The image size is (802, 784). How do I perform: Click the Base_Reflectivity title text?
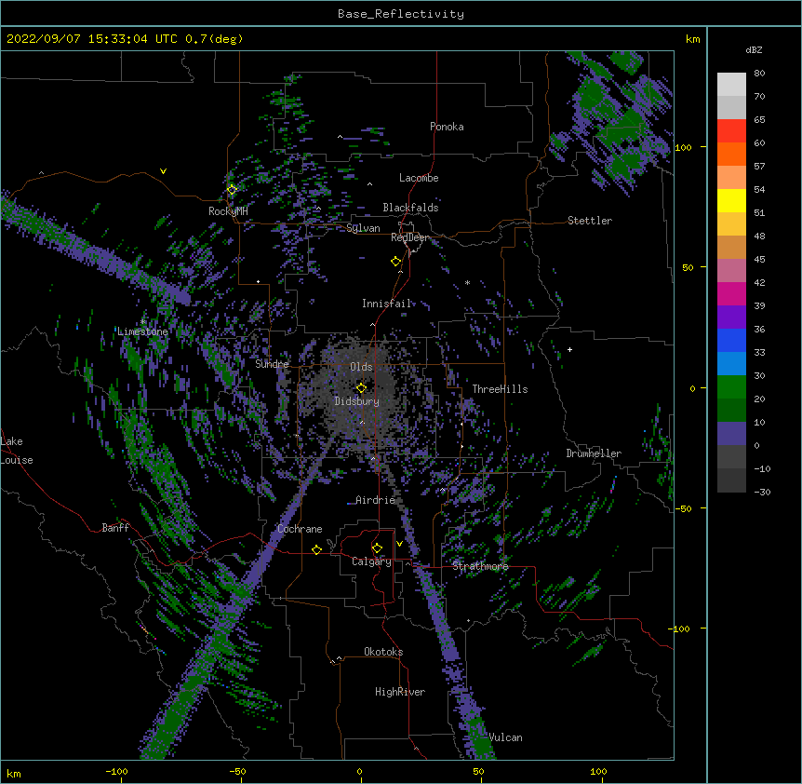tap(401, 14)
